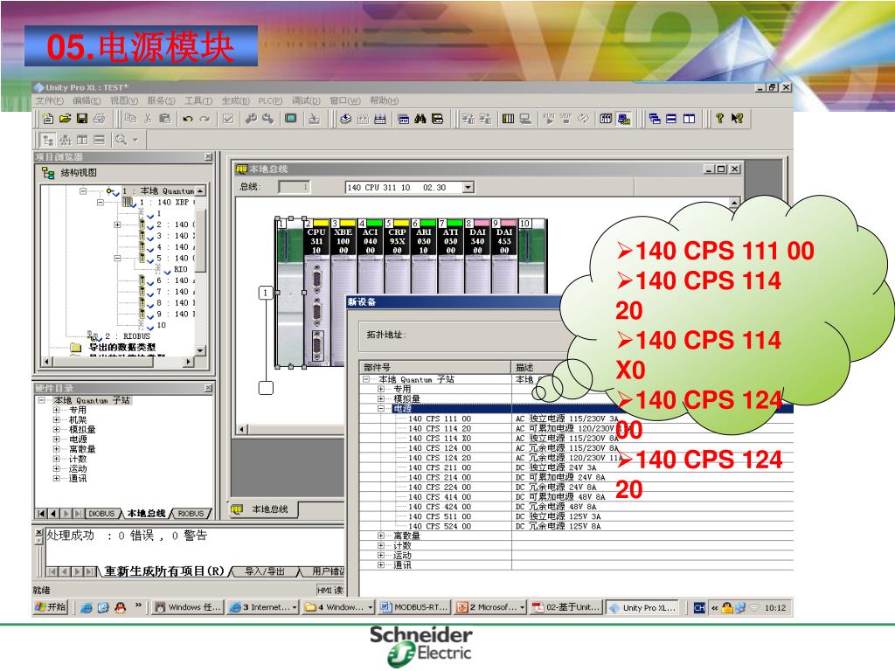Image resolution: width=895 pixels, height=671 pixels.
Task: Expand 电源 in the hardware catalog
Action: pos(57,439)
